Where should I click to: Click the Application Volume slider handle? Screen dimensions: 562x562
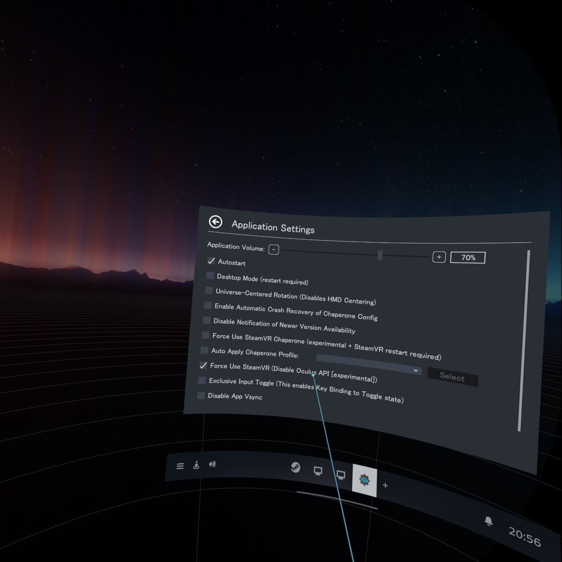pos(380,255)
